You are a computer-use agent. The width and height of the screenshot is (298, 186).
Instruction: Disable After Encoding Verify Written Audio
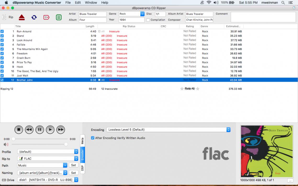[93, 138]
